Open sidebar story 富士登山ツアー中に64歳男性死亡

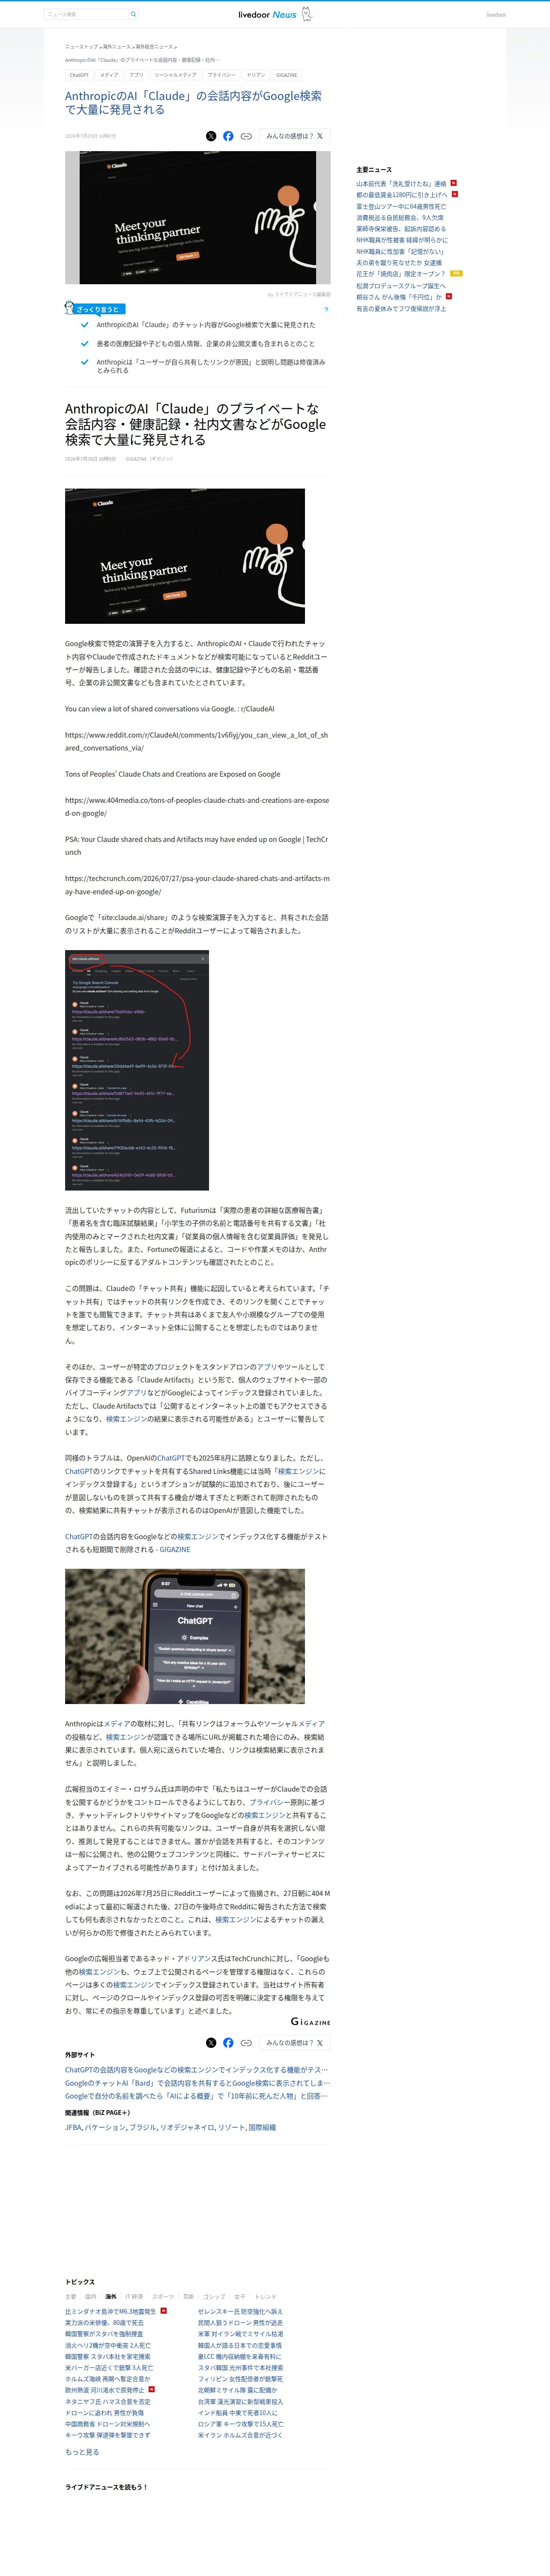401,206
